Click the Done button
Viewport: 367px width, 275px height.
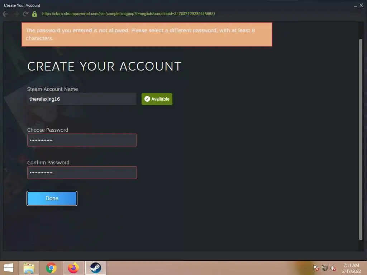click(52, 198)
